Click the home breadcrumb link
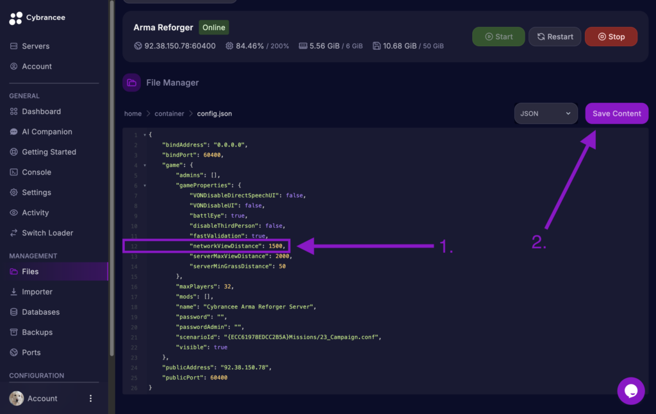Screen dimensions: 656x414 (x=133, y=114)
